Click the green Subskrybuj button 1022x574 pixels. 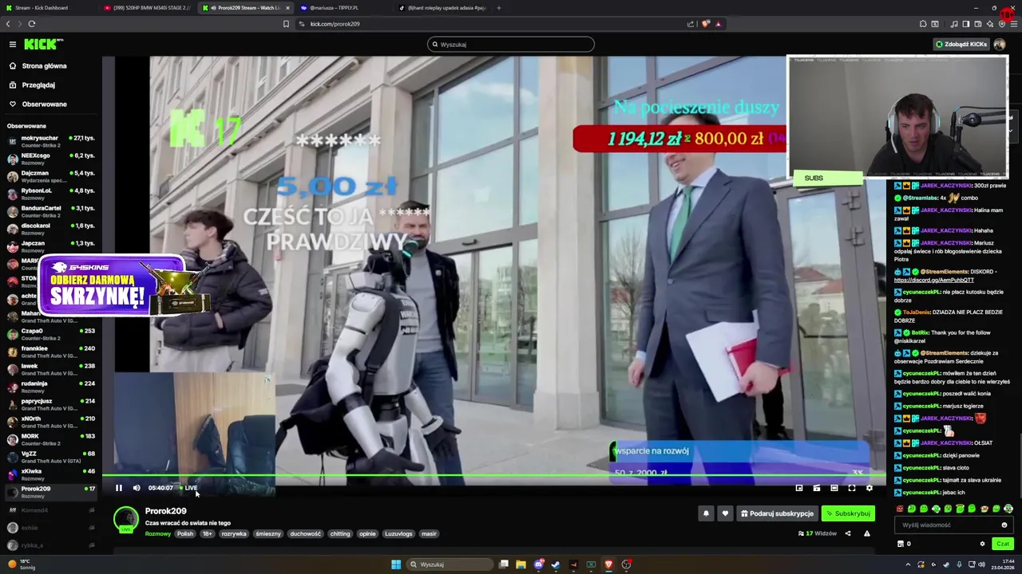848,513
